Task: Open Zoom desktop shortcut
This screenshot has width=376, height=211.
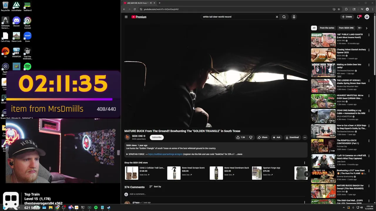Action: point(27,37)
